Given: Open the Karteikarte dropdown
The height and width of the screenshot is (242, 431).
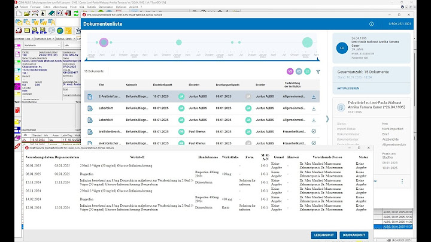Looking at the screenshot, I should pyautogui.click(x=42, y=46).
